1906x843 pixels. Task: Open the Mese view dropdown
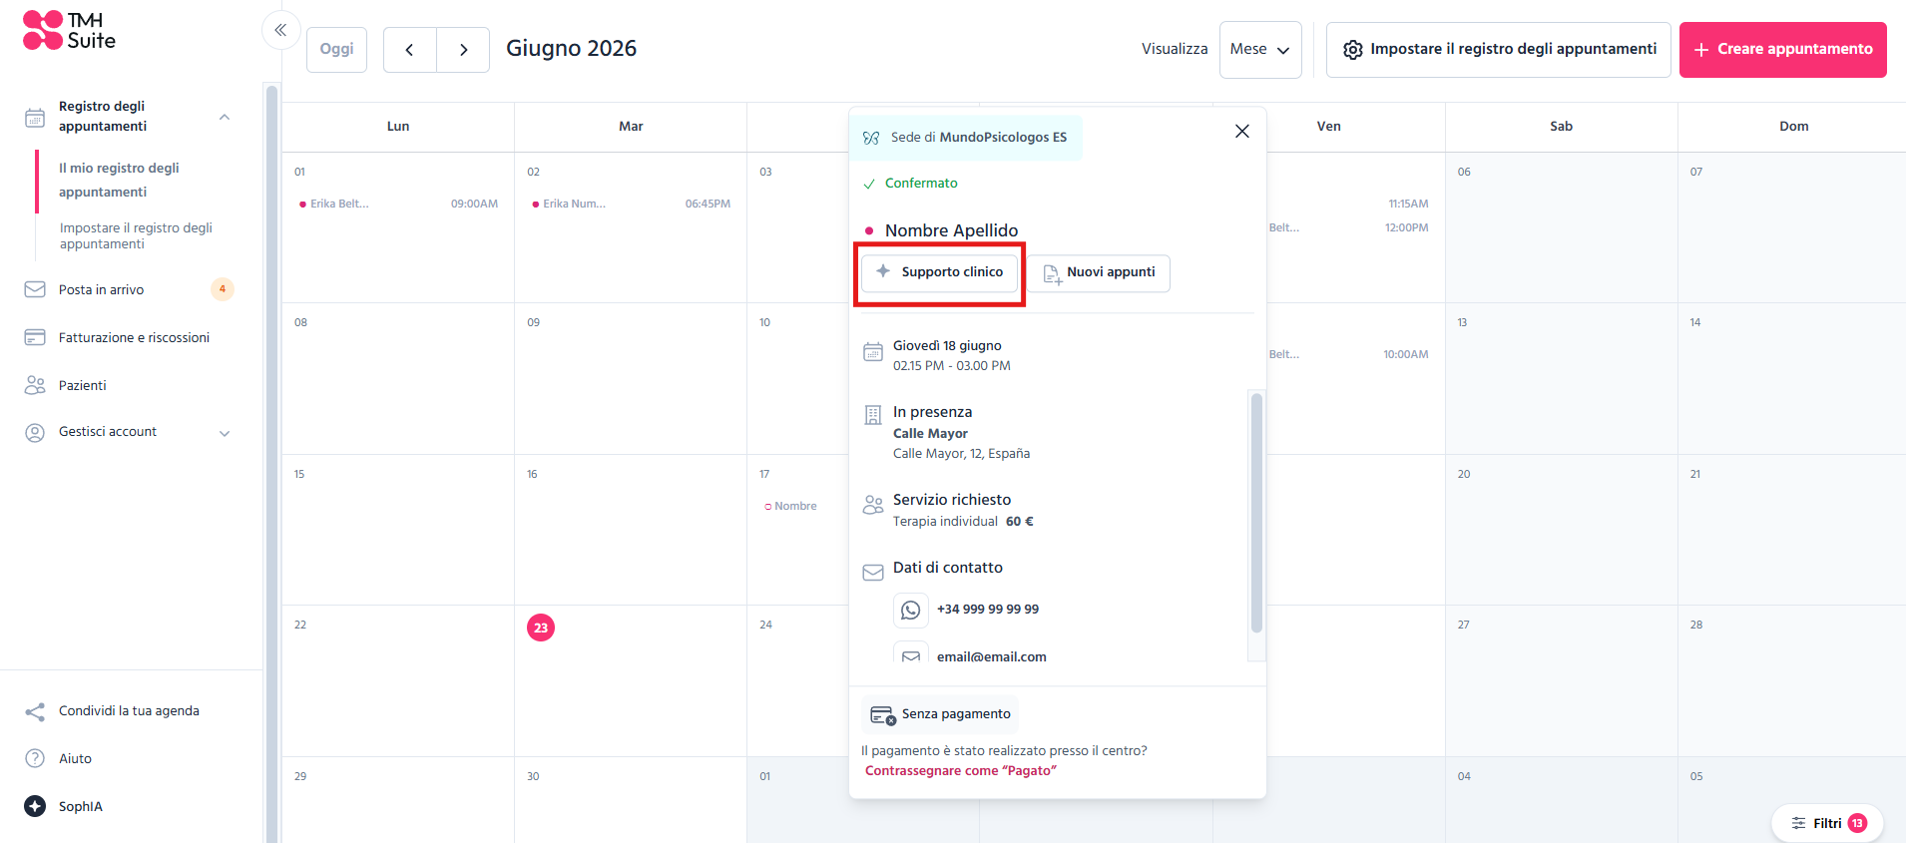pyautogui.click(x=1260, y=50)
